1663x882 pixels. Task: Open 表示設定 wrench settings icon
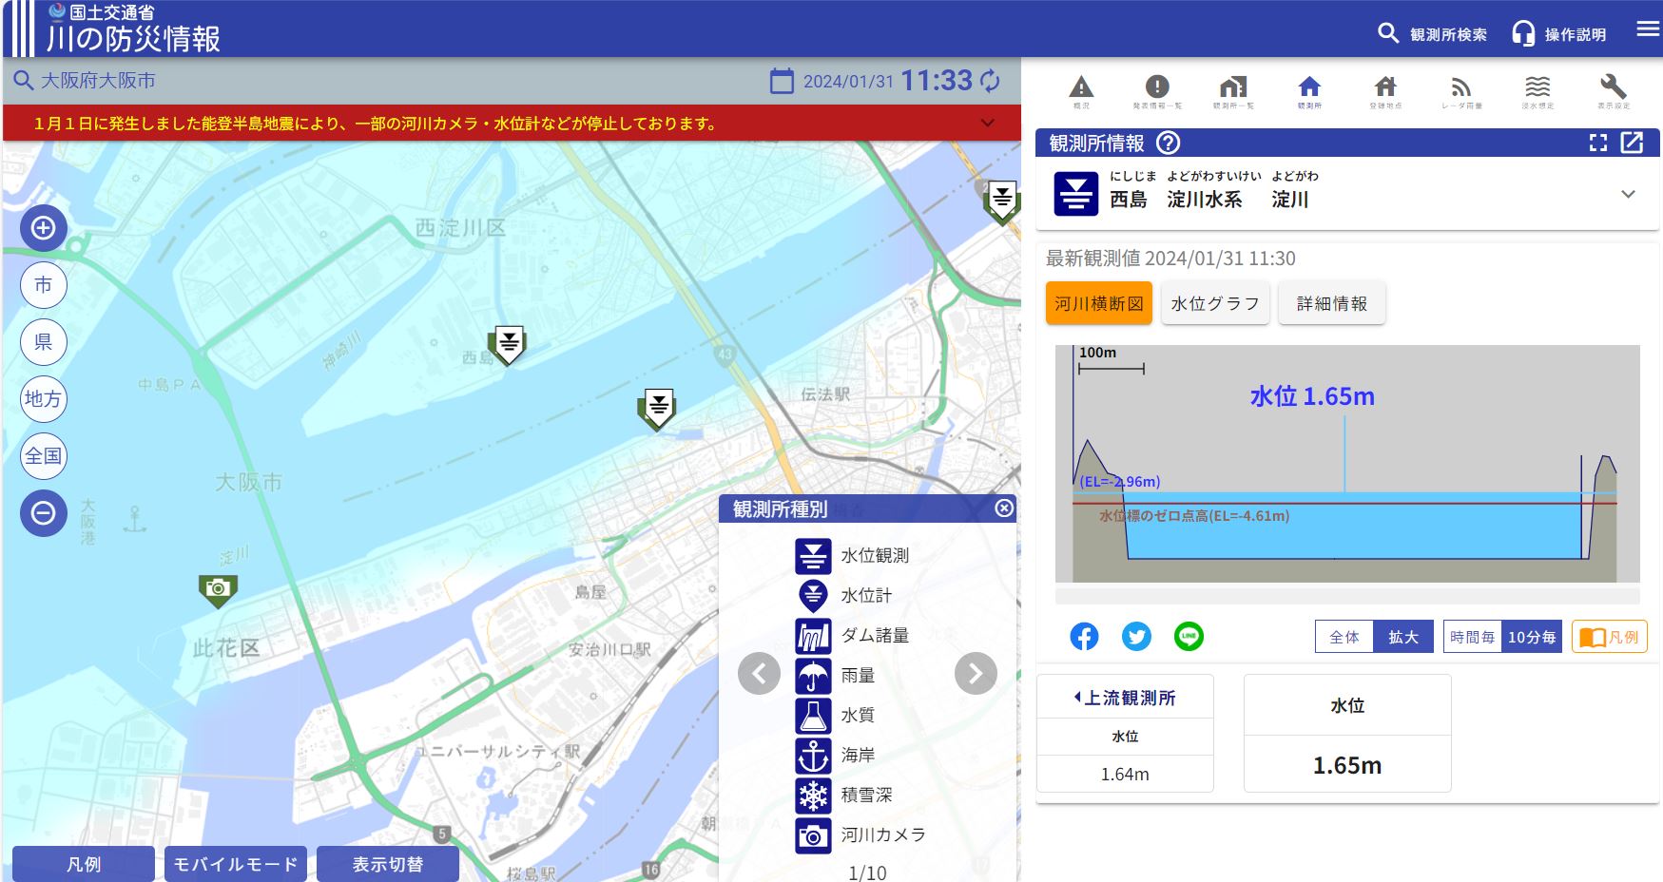[x=1614, y=90]
